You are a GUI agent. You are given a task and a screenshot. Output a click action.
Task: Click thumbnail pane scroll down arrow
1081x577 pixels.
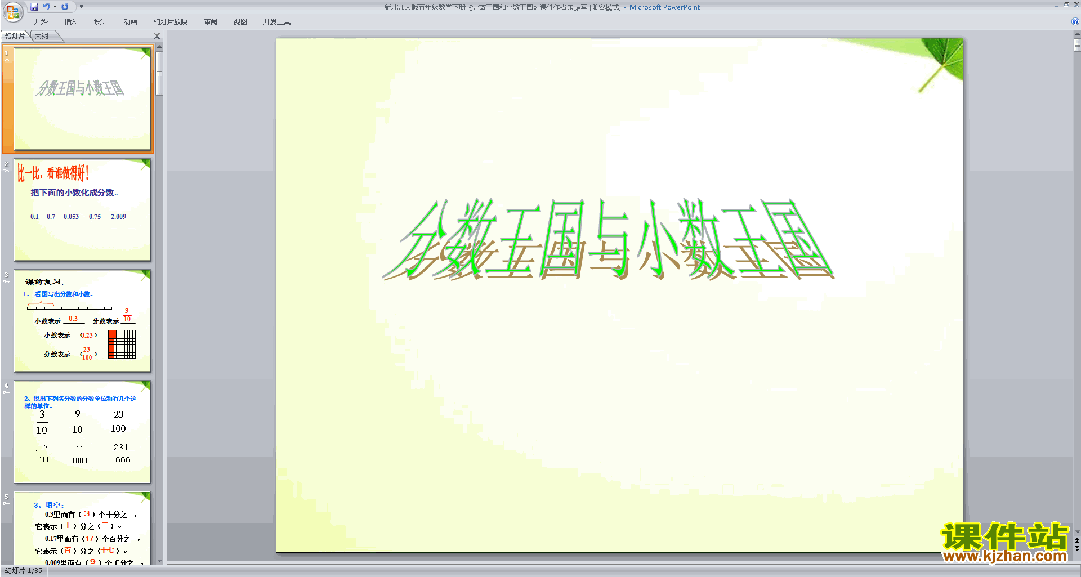click(160, 561)
